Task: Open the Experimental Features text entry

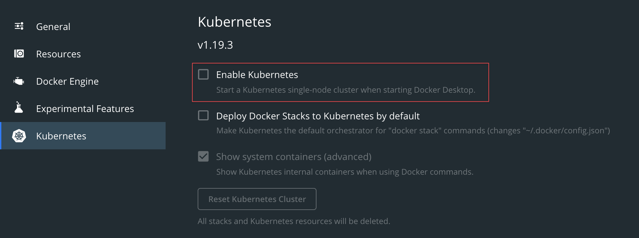Action: pyautogui.click(x=85, y=109)
